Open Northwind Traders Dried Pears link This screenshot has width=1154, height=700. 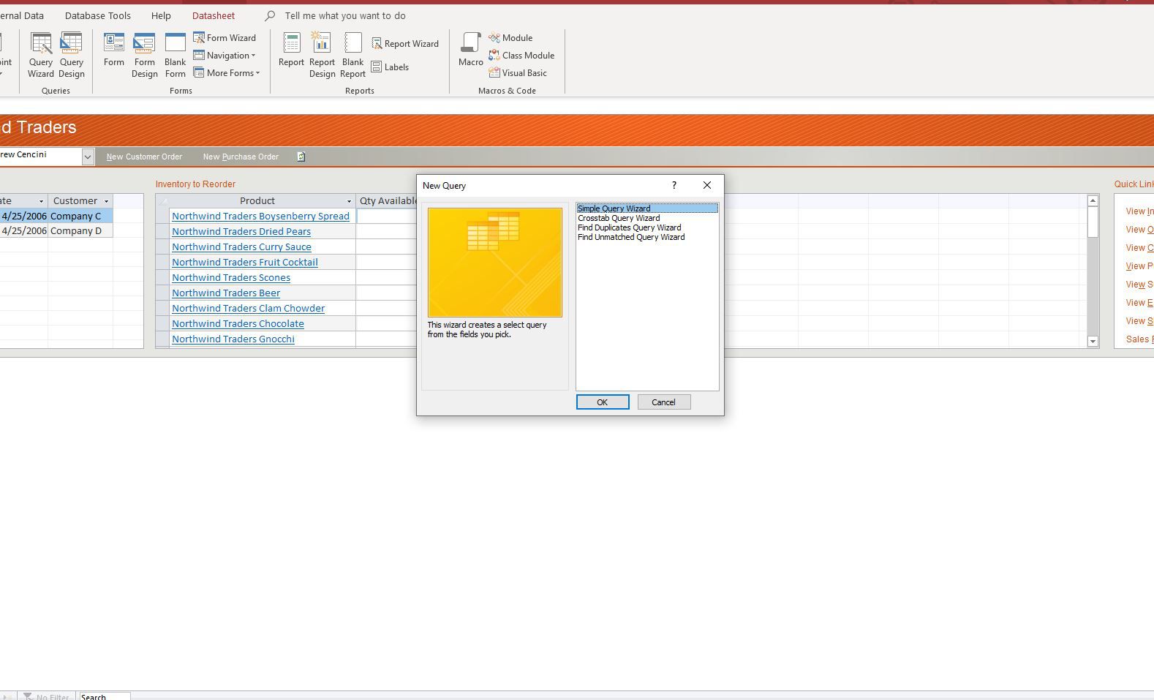[241, 231]
